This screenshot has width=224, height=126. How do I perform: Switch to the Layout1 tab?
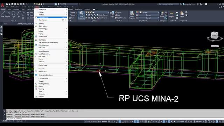click(12, 121)
